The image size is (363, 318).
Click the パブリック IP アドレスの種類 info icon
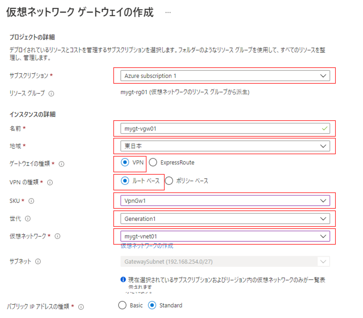81,307
